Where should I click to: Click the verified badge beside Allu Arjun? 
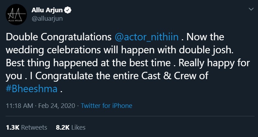(x=68, y=11)
